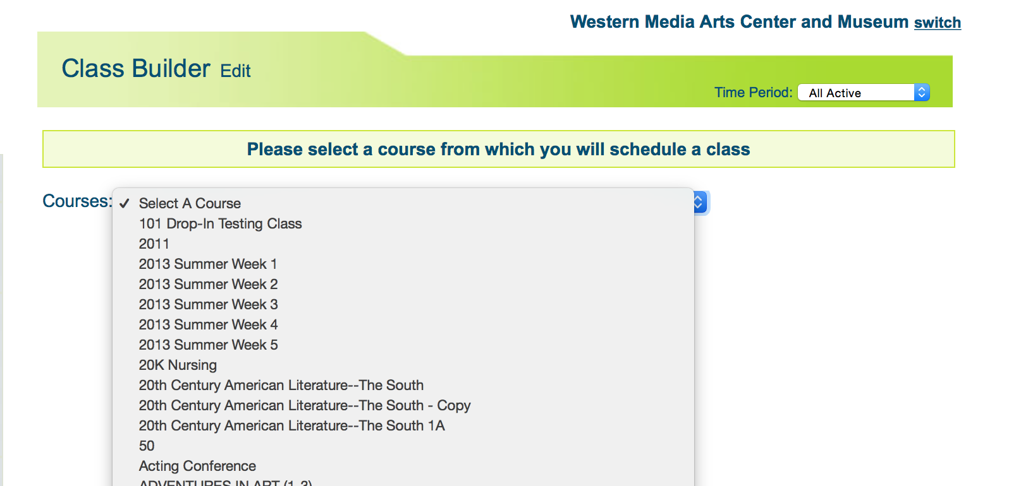Select the checked 'Select A Course' option
This screenshot has height=486, width=1009.
[x=190, y=203]
